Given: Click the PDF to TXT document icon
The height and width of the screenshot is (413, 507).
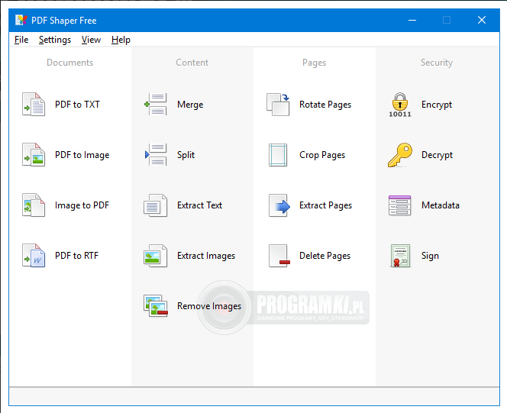Looking at the screenshot, I should tap(34, 105).
